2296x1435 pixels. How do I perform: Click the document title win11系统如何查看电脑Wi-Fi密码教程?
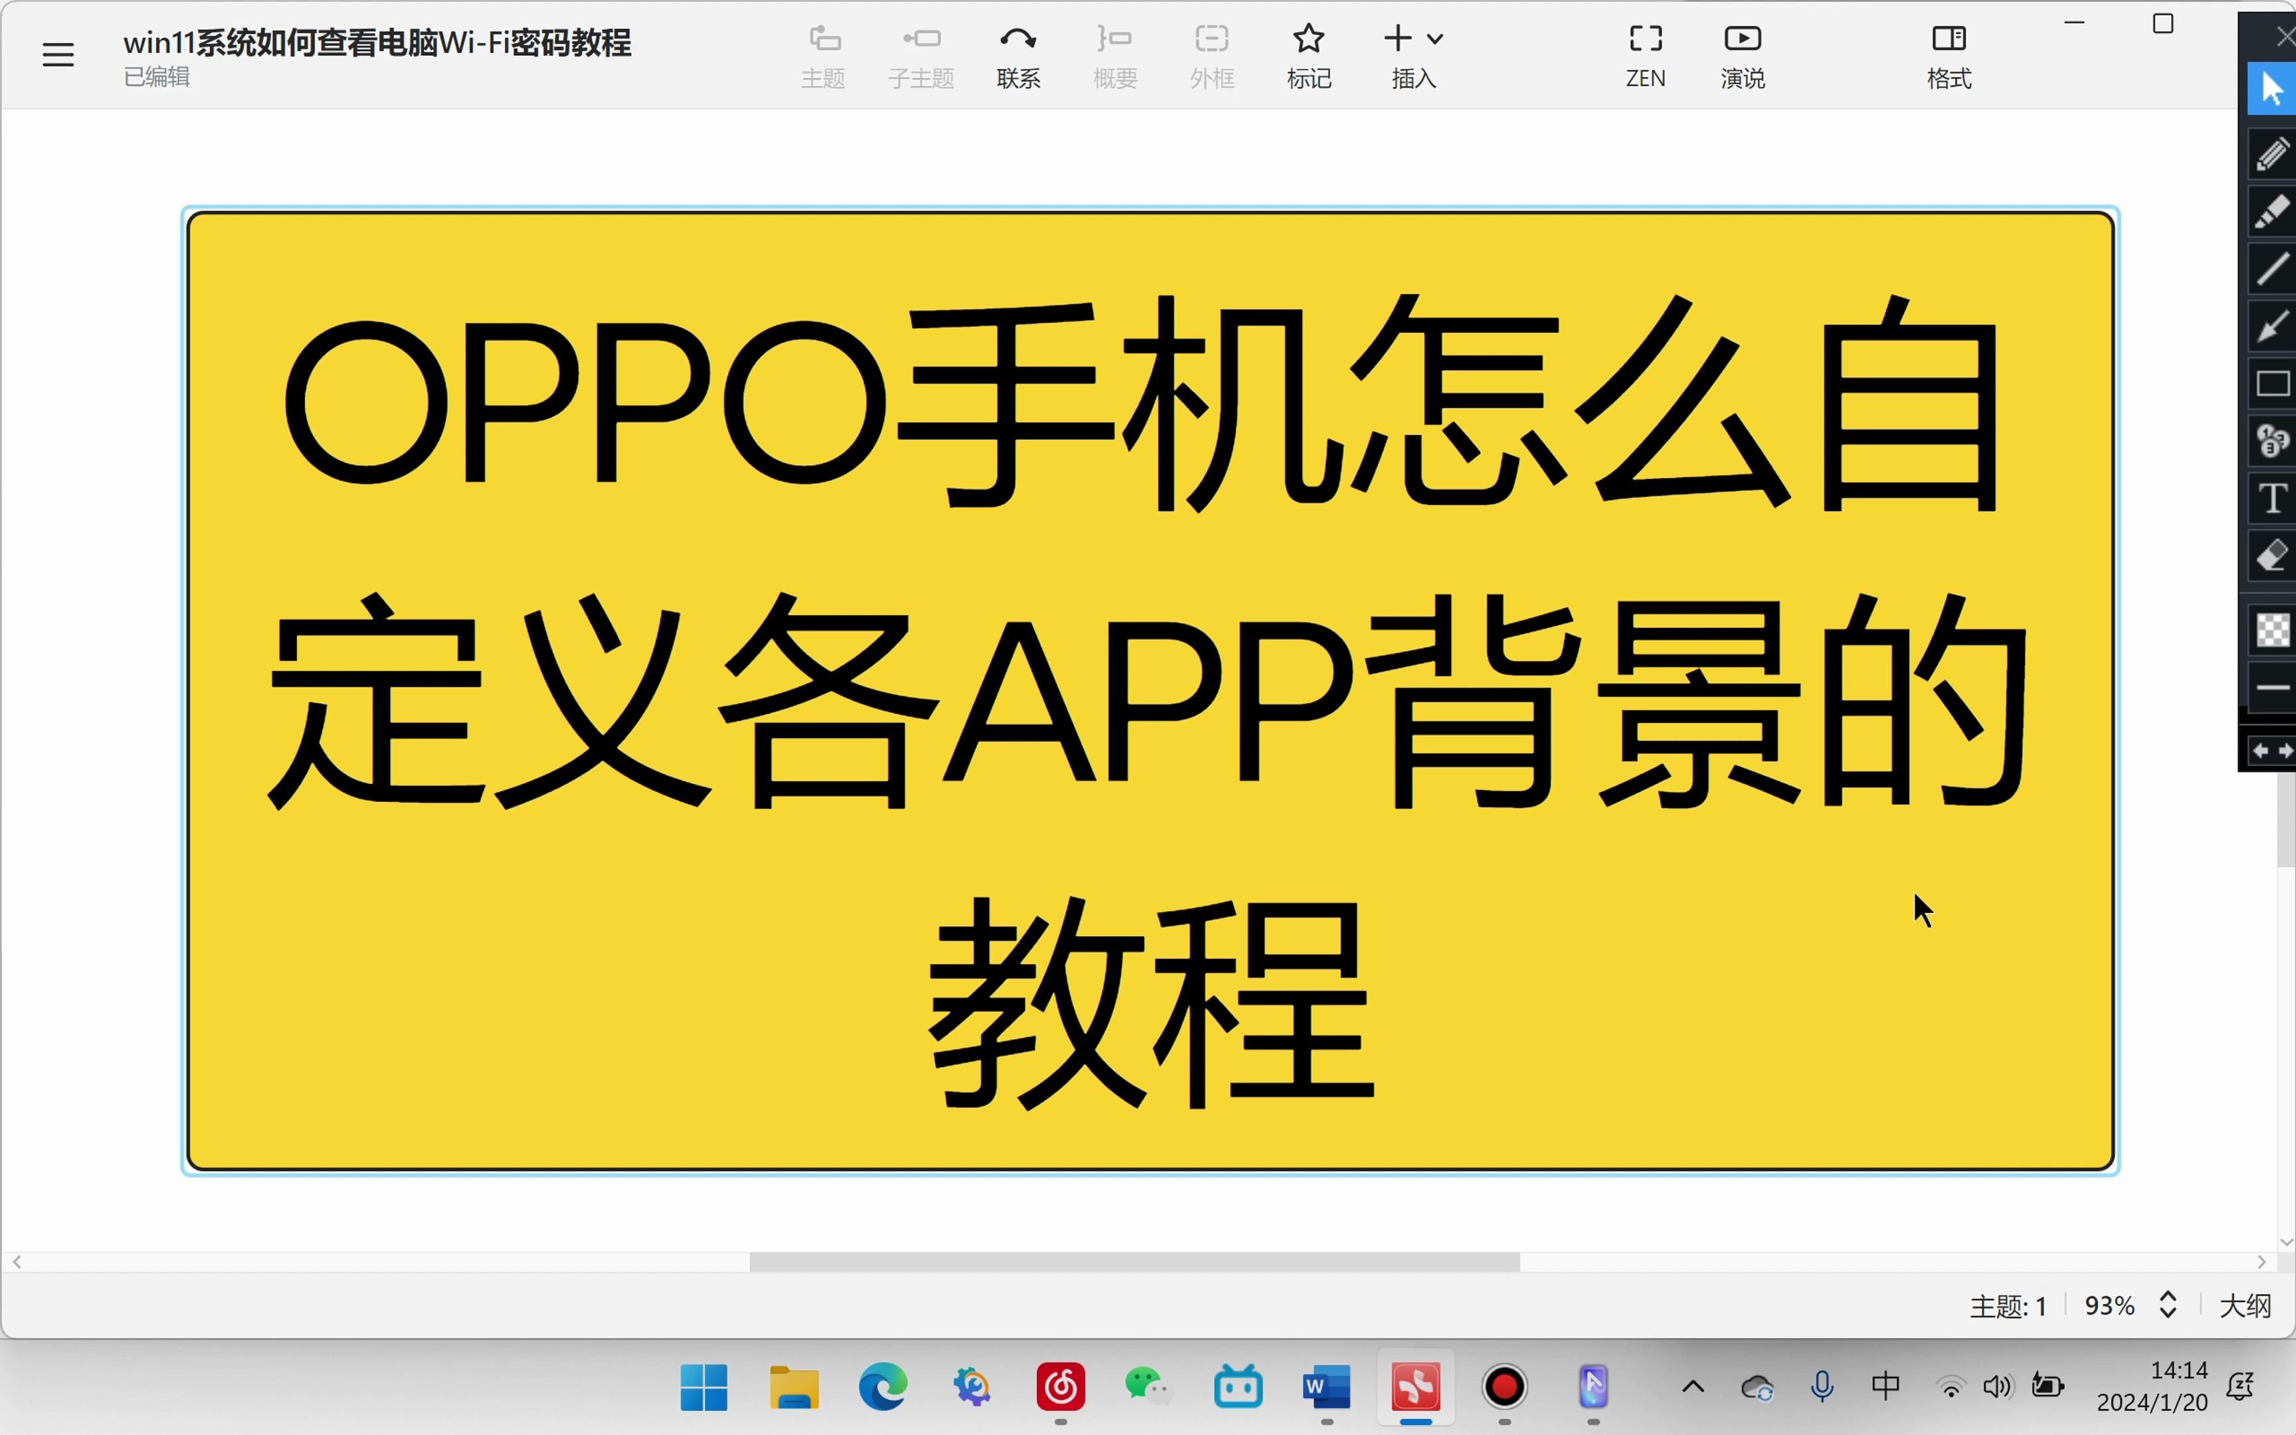click(377, 43)
